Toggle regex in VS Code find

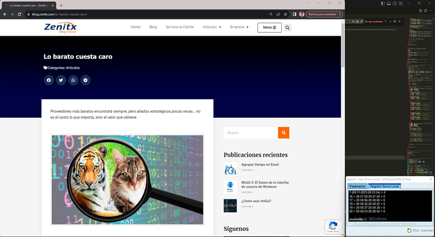click(x=361, y=21)
